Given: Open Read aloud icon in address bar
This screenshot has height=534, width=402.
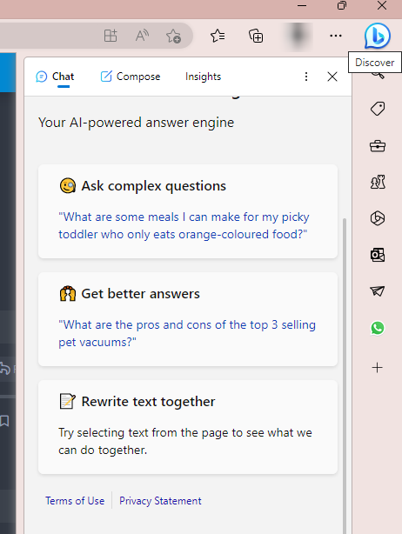Looking at the screenshot, I should click(x=142, y=36).
